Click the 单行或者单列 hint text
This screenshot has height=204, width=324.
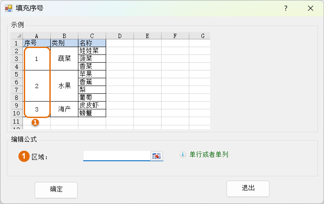pos(208,154)
